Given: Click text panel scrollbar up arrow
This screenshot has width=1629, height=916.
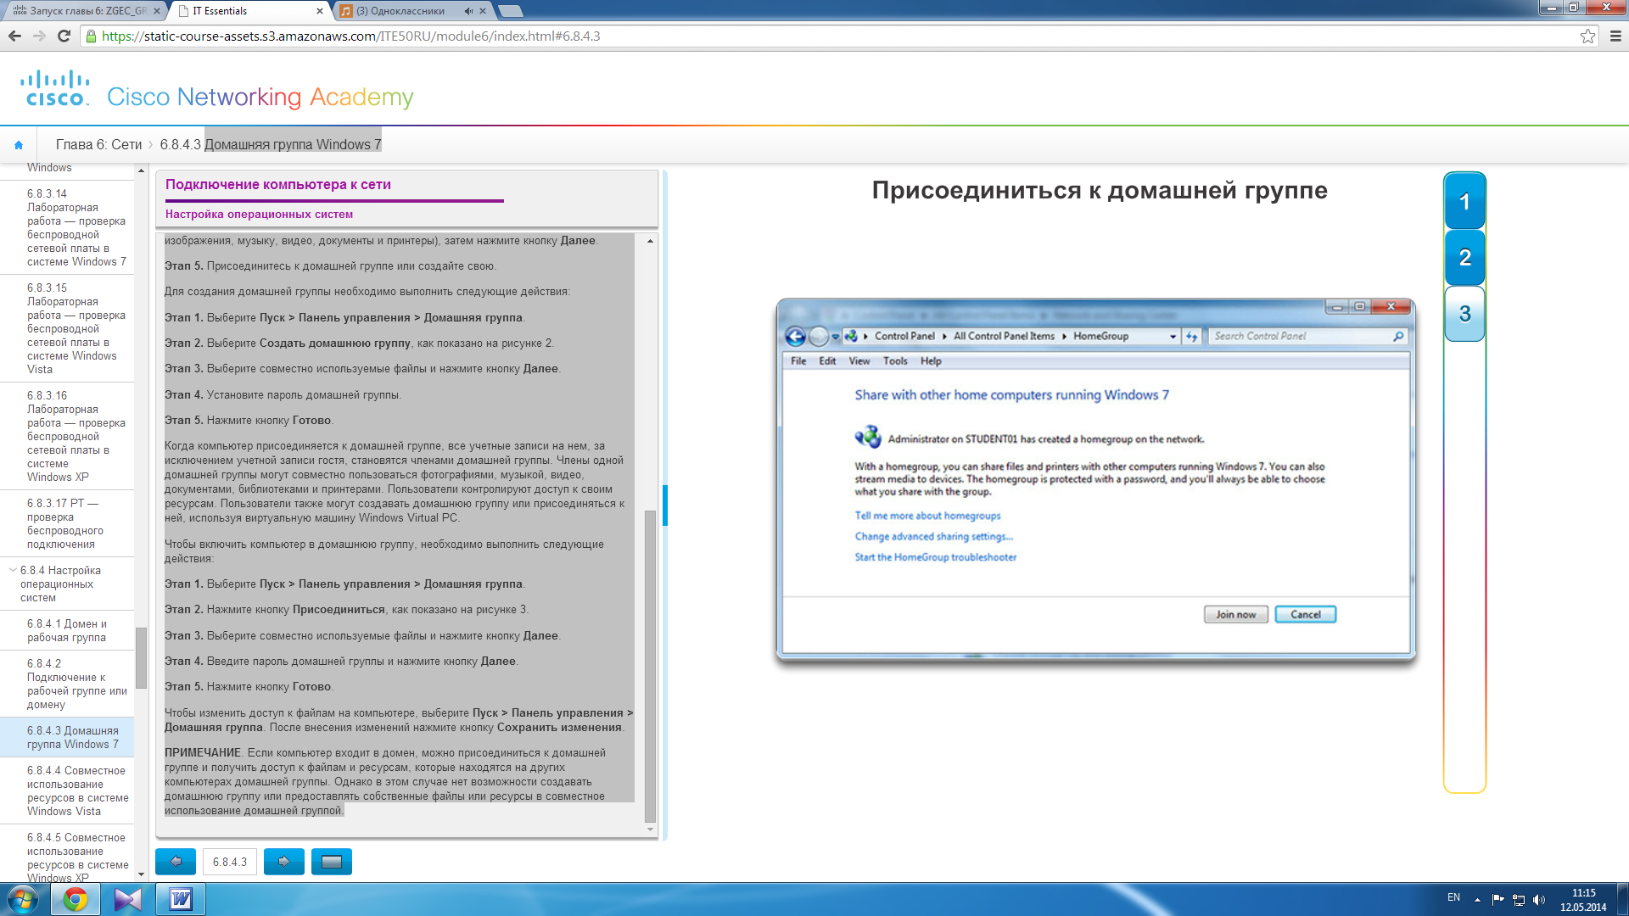Looking at the screenshot, I should (650, 241).
